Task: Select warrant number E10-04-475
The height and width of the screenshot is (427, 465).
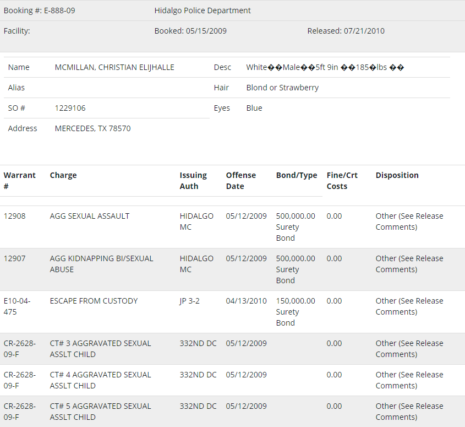Action: tap(17, 306)
